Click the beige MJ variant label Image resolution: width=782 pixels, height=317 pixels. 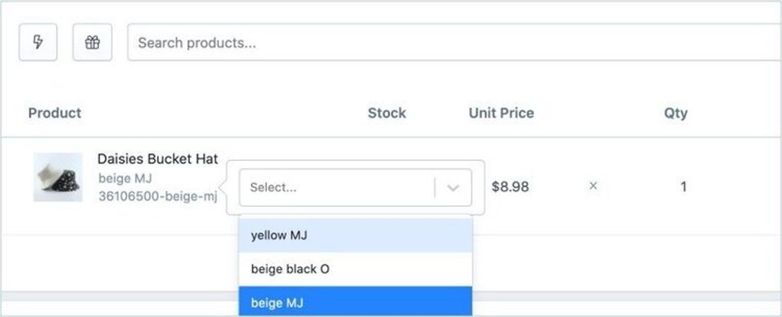click(125, 178)
